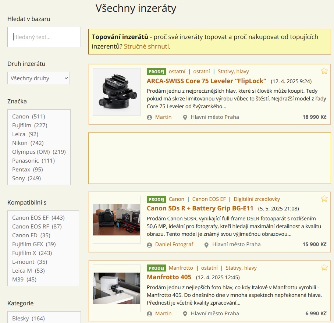Screen dimensions: 334x323
Task: Select Leica M (53) compatibility
Action: click(x=28, y=271)
